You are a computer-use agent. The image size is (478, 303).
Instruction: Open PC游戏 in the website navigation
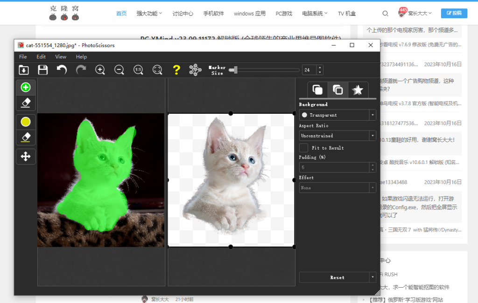coord(284,14)
